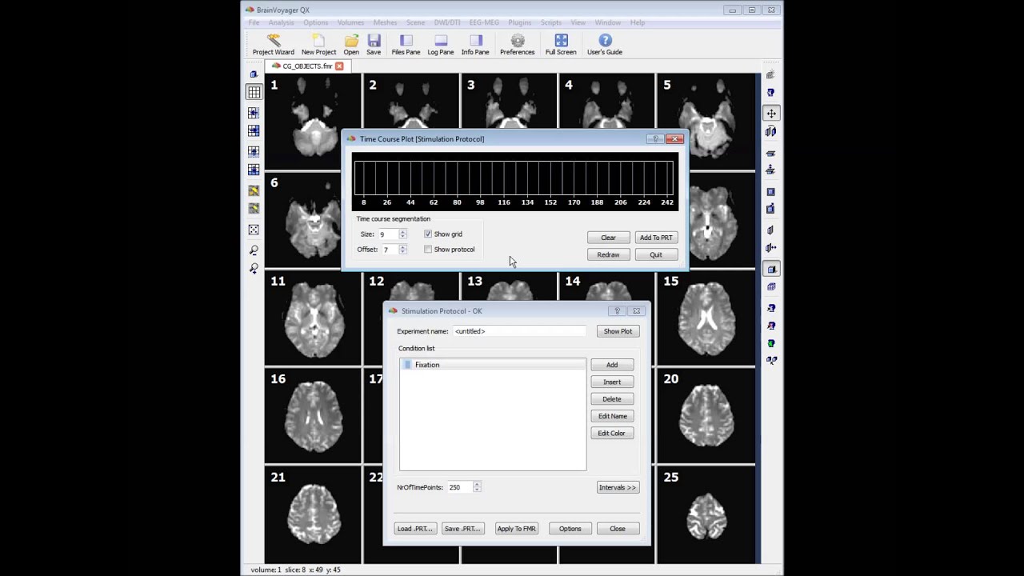Click Options in Stimulation Protocol dialog

tap(570, 529)
